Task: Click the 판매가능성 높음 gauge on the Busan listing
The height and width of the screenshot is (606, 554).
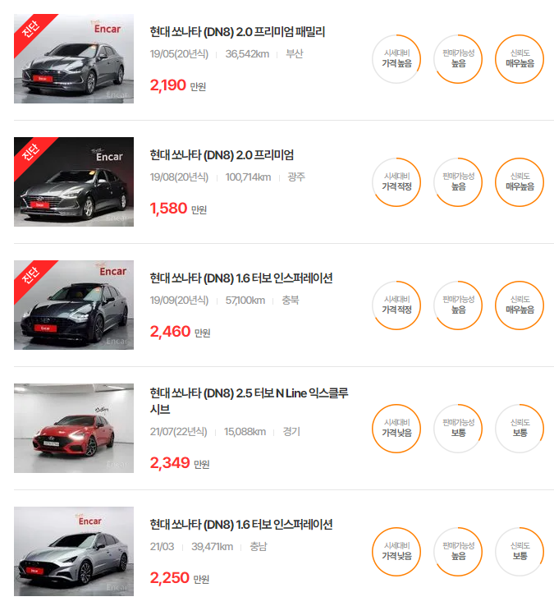Action: pos(458,59)
